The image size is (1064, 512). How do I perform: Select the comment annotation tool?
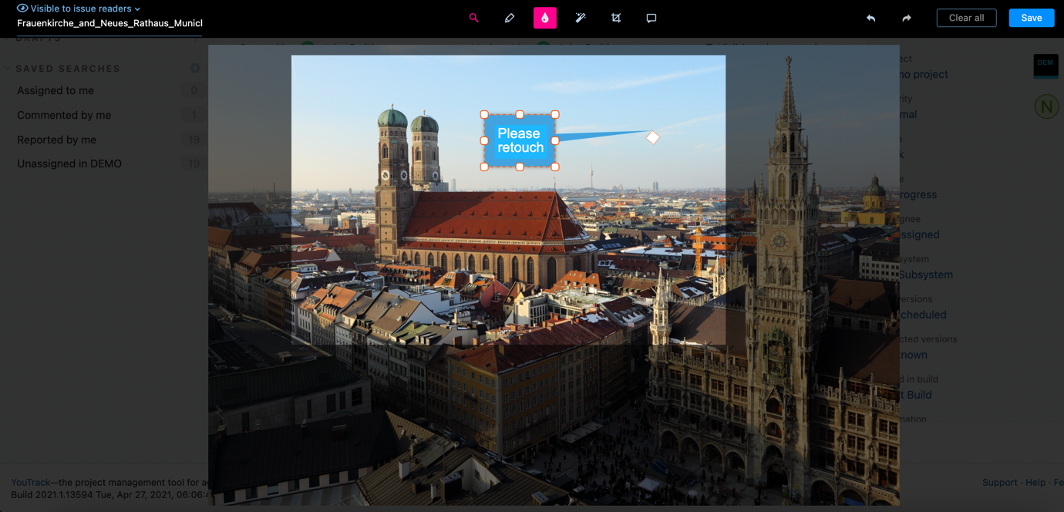point(651,17)
